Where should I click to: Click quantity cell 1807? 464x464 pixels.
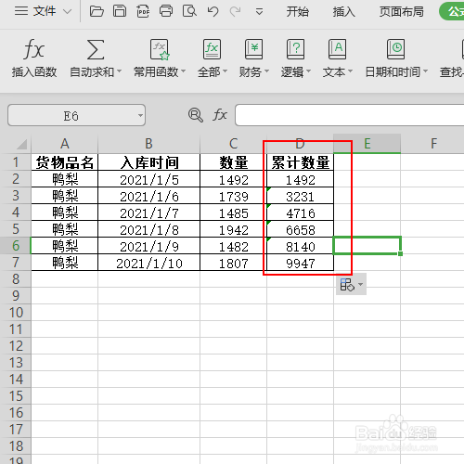point(233,263)
